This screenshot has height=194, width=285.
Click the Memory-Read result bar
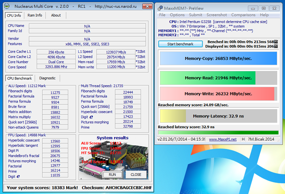(218, 78)
